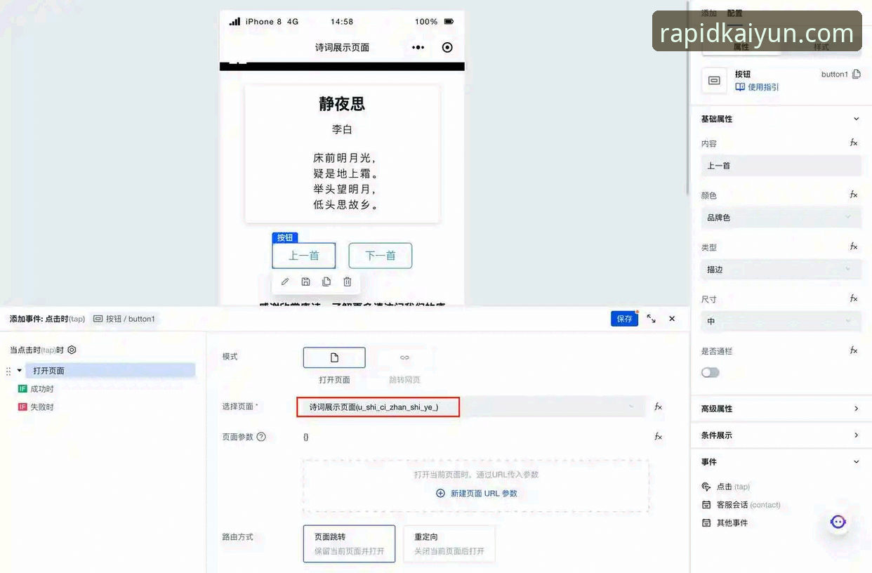Collapse the 打开页面 tree node triangle
The width and height of the screenshot is (872, 573).
(20, 371)
